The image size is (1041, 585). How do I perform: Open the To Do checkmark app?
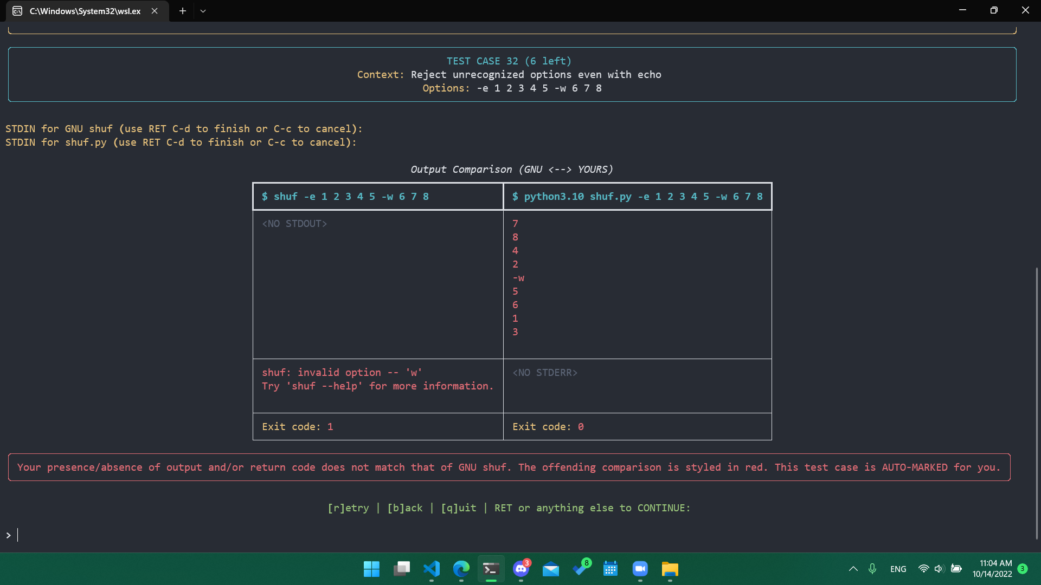(x=581, y=569)
